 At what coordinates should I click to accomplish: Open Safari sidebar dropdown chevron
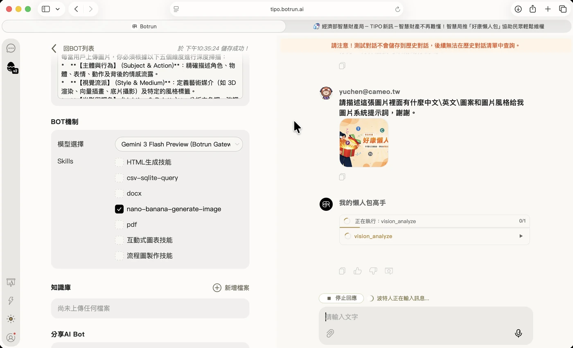pyautogui.click(x=57, y=9)
